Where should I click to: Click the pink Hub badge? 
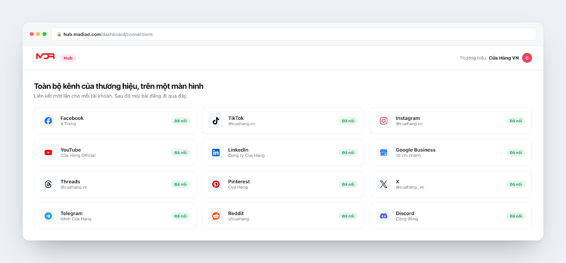[x=68, y=58]
